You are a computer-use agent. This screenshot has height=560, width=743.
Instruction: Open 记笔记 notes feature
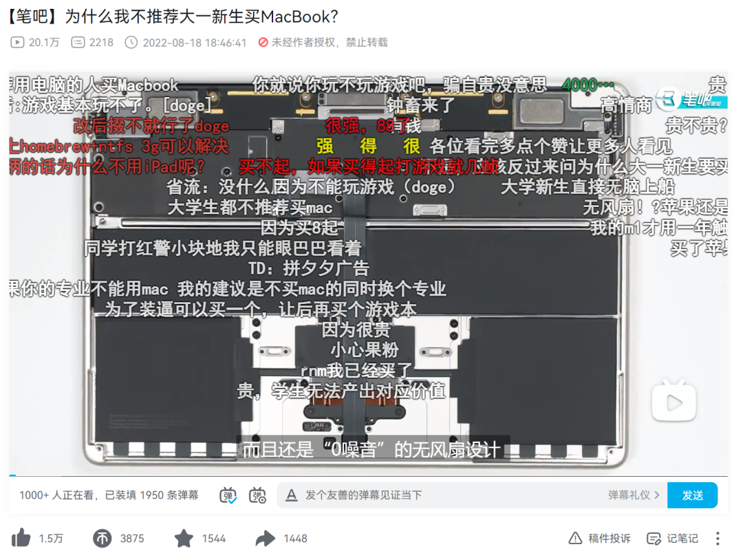click(672, 538)
